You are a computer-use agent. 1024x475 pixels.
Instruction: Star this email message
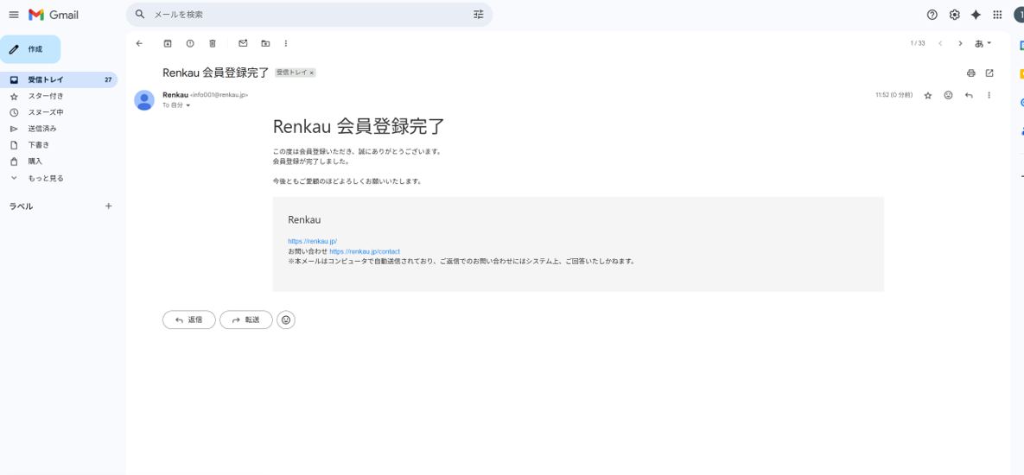[928, 95]
